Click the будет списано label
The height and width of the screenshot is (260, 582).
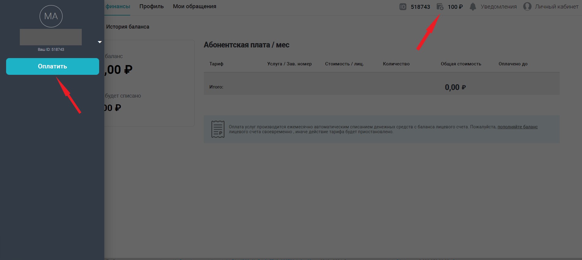click(x=123, y=96)
